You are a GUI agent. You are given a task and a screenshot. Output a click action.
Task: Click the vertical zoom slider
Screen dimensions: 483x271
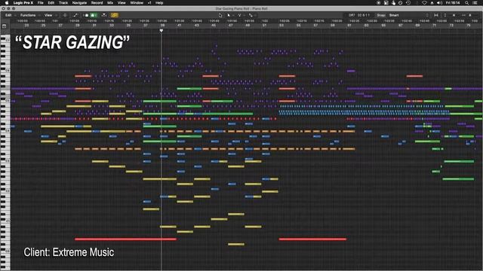tap(454, 15)
